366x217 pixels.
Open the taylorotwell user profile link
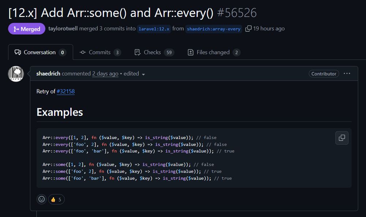tap(63, 29)
